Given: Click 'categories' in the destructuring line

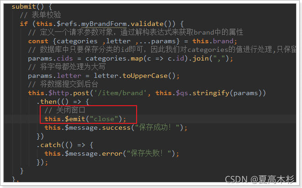Looking at the screenshot, I should (77, 41).
